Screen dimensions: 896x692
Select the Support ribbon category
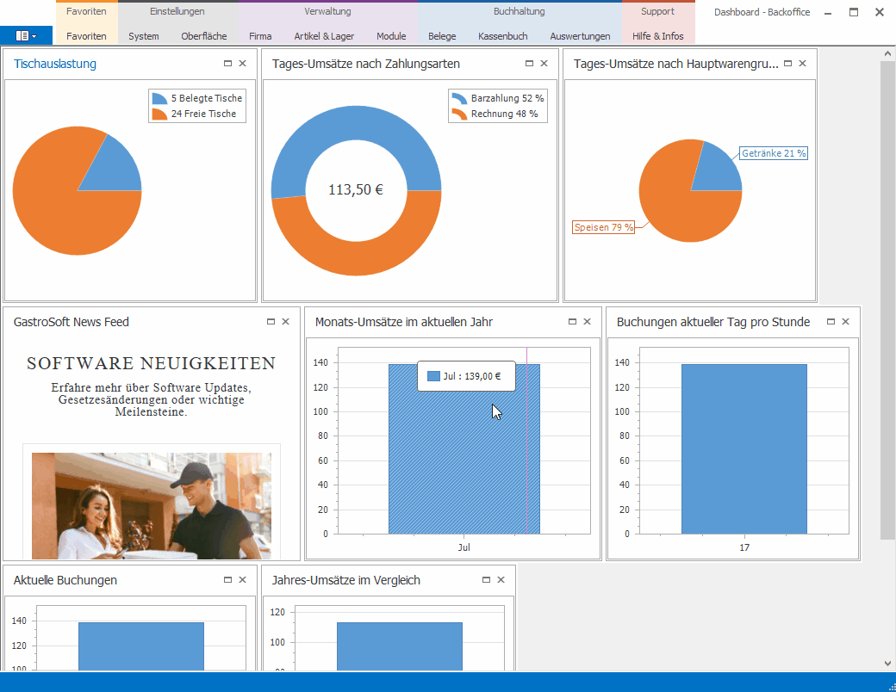point(657,11)
